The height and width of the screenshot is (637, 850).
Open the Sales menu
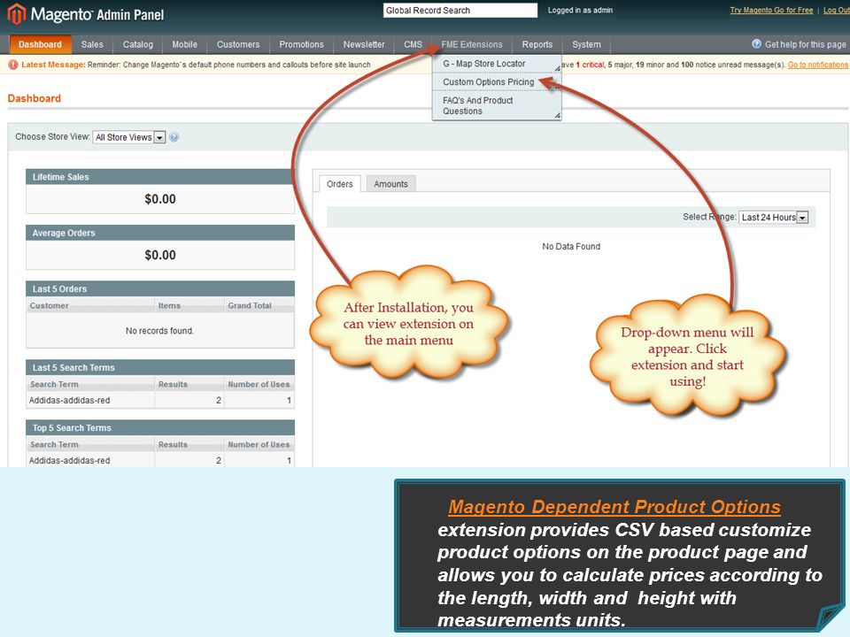point(92,44)
